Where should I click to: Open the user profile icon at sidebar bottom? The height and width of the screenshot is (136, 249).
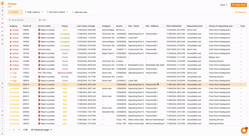(2, 134)
